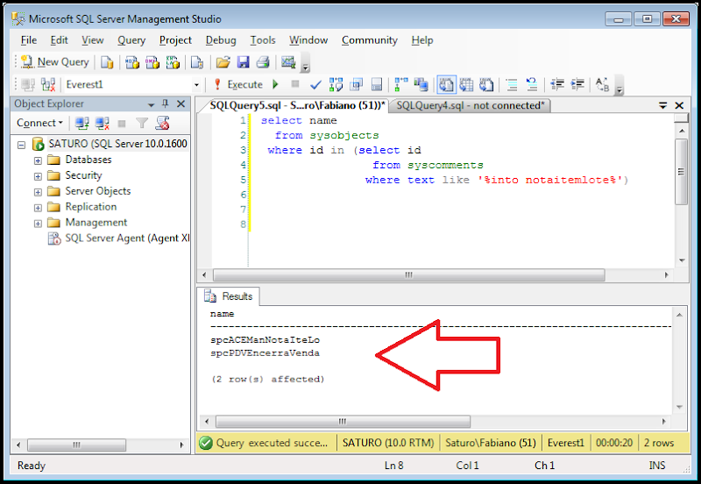Click the Print icon in toolbar
This screenshot has height=484, width=701.
263,62
